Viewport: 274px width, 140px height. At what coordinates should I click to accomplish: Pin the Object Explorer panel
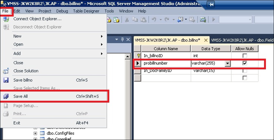click(122, 40)
